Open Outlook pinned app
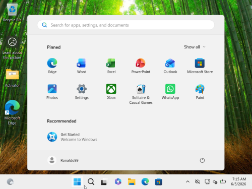The height and width of the screenshot is (189, 252). 170,66
